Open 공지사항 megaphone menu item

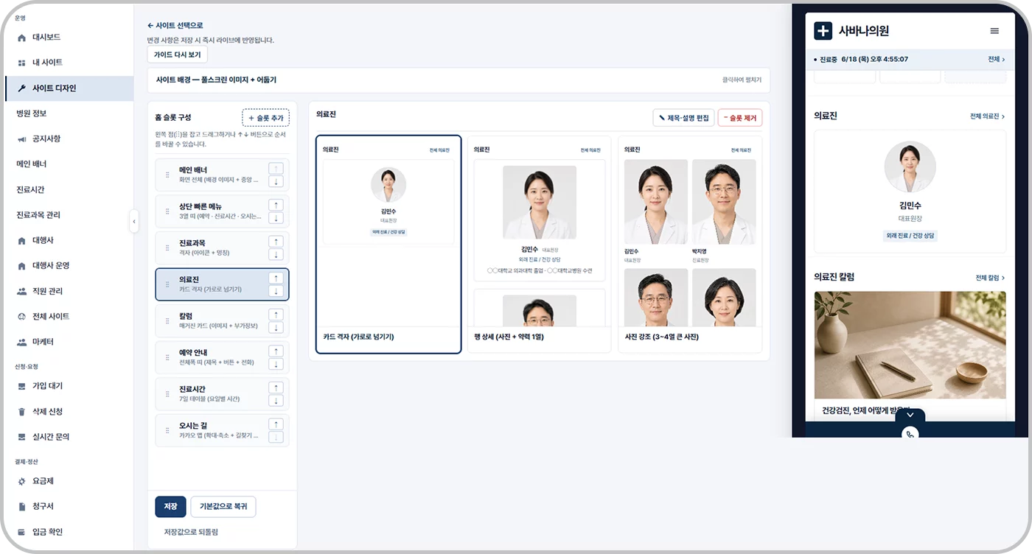[x=69, y=138]
